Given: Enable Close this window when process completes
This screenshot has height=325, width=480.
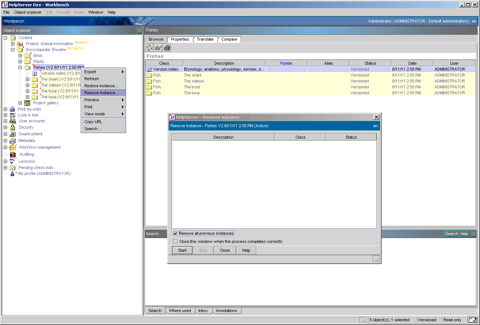Looking at the screenshot, I should (176, 241).
